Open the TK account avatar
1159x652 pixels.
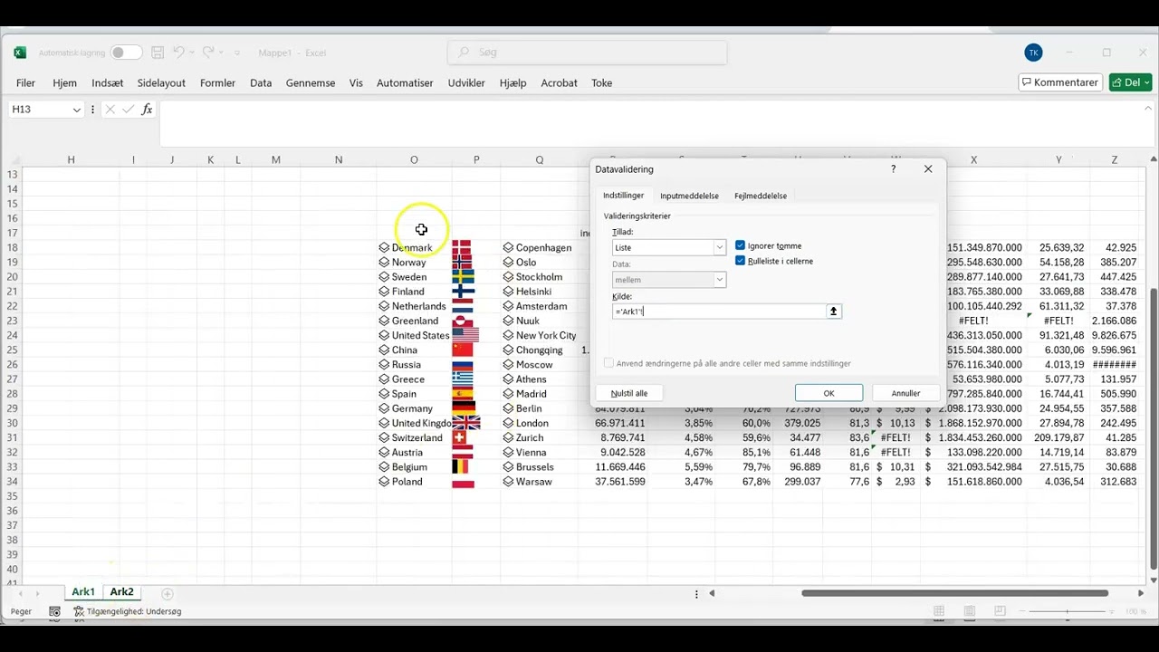pos(1033,53)
